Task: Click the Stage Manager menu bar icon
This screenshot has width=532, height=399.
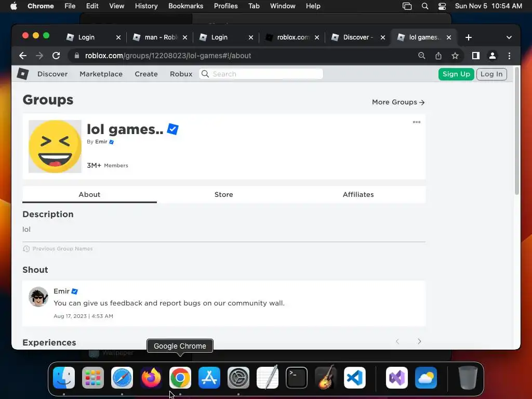Action: (x=407, y=6)
